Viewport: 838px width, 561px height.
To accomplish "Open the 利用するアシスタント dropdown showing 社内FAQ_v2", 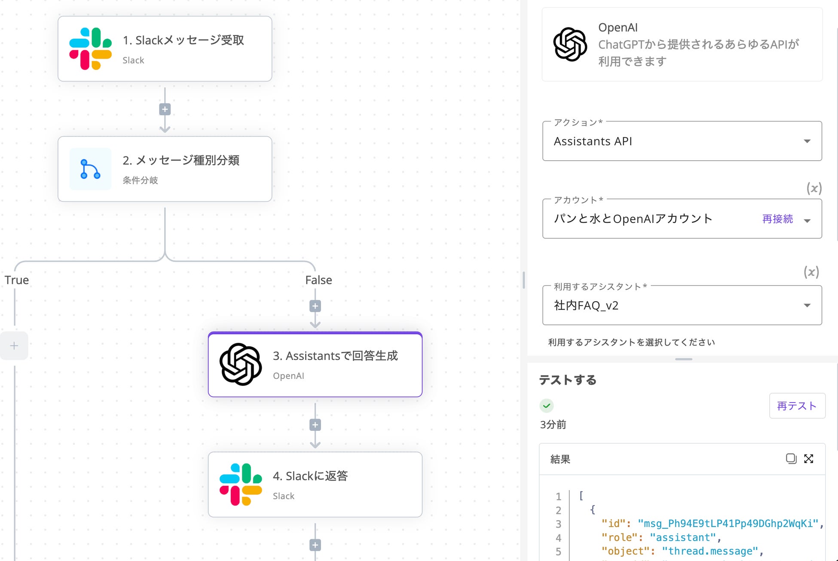I will pyautogui.click(x=682, y=305).
